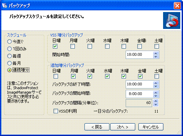Decrease バックアップの間隔 with down arrow
Image resolution: width=183 pixels, height=136 pixels.
(156, 105)
